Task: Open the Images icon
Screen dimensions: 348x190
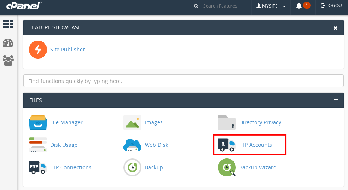Action: click(x=132, y=122)
